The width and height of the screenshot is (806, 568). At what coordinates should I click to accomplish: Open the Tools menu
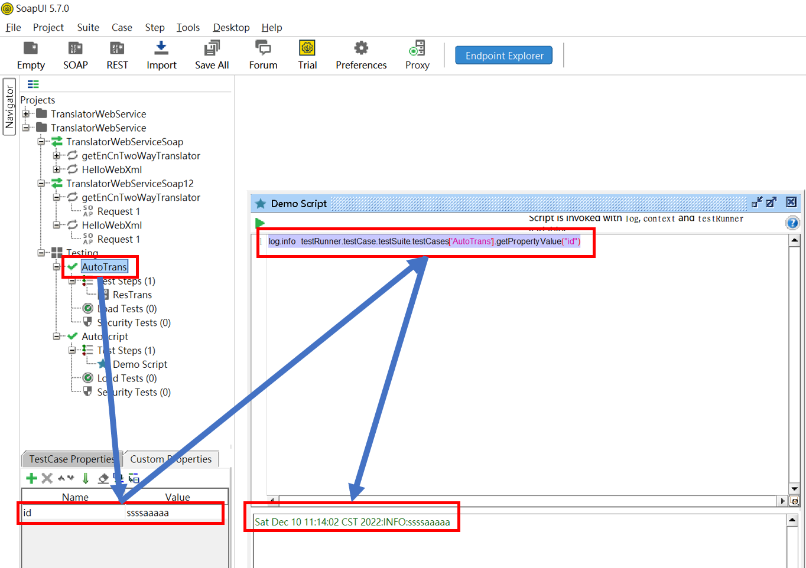click(188, 28)
